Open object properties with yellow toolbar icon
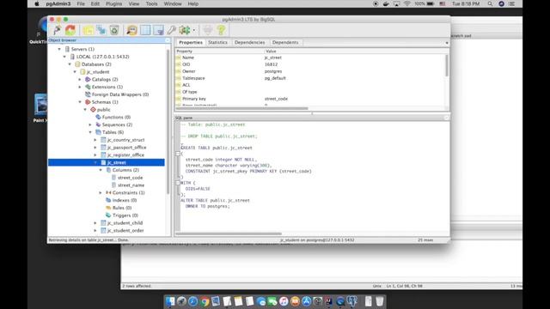The width and height of the screenshot is (550, 309). [88, 31]
